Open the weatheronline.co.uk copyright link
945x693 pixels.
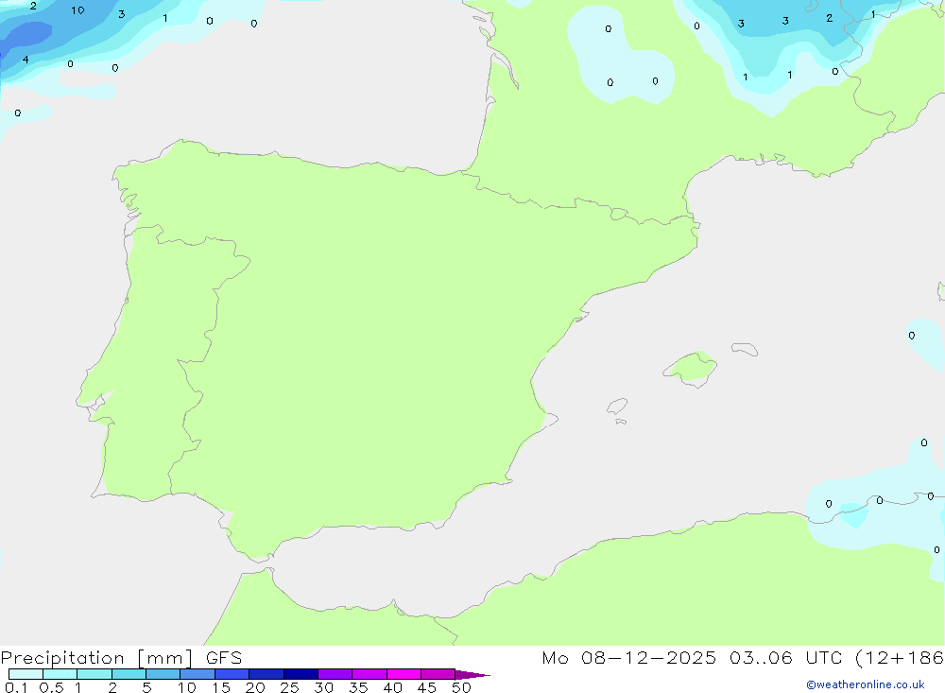tap(866, 684)
